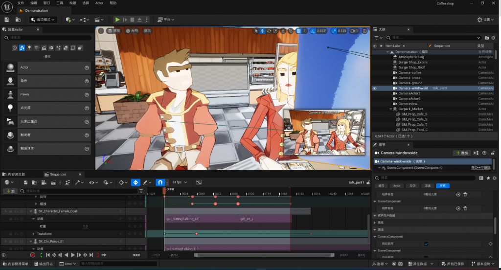Collapse the SK_Chr_Prince_01 track
Viewport: 501px width, 270px height.
(x=31, y=241)
